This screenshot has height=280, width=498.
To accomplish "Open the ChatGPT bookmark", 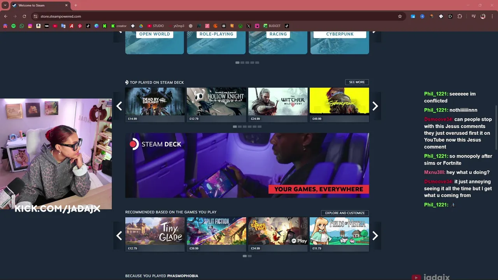I will tap(190, 26).
